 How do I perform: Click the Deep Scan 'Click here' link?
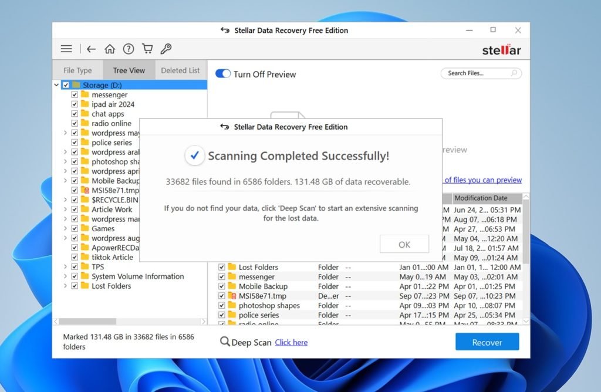291,342
